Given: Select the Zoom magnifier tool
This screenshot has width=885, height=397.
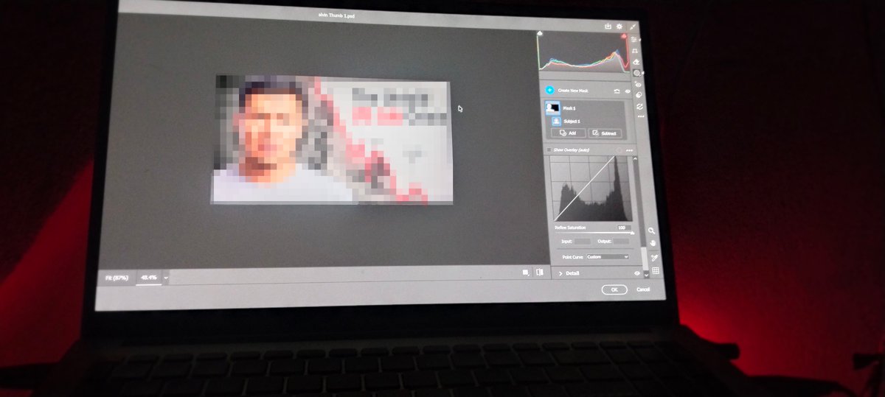Looking at the screenshot, I should coord(651,231).
